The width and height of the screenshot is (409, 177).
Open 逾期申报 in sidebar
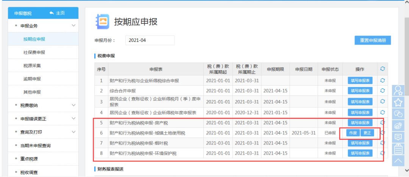pyautogui.click(x=43, y=79)
